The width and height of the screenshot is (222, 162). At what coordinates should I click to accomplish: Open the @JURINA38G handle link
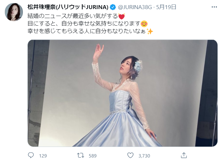tap(135, 7)
